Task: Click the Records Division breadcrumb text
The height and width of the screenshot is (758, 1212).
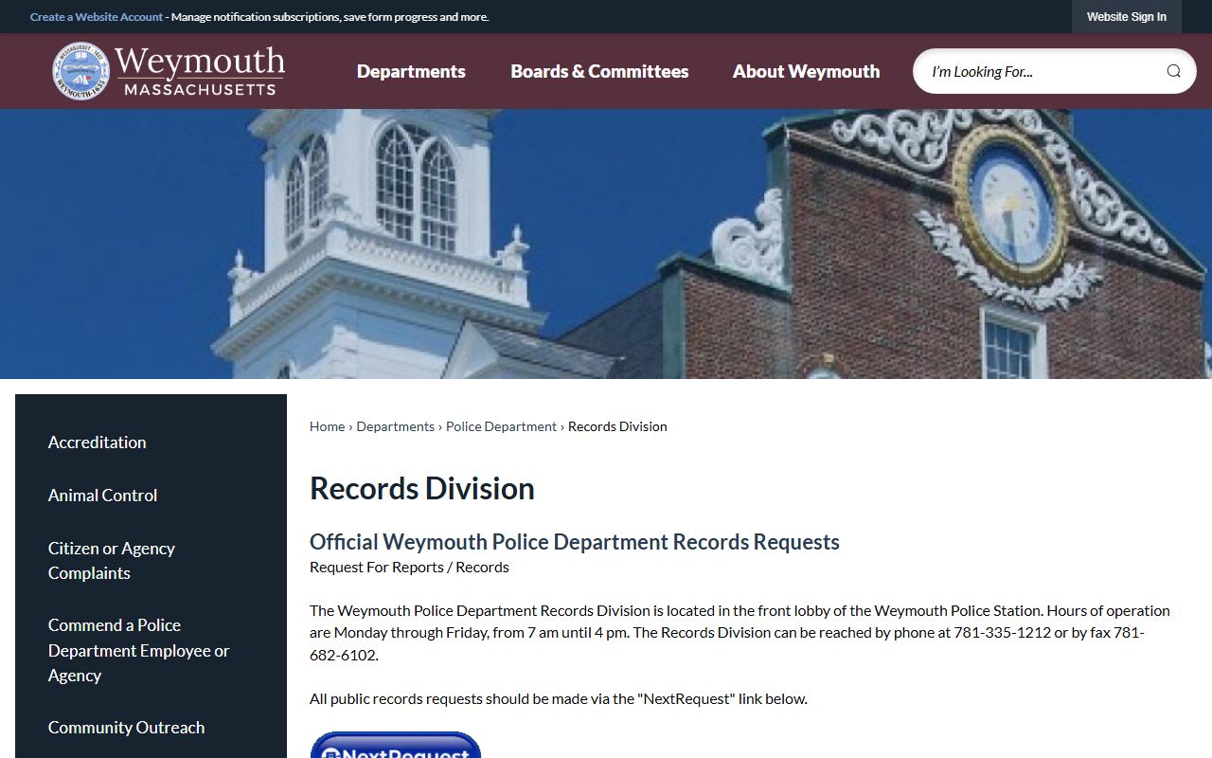Action: (x=617, y=426)
